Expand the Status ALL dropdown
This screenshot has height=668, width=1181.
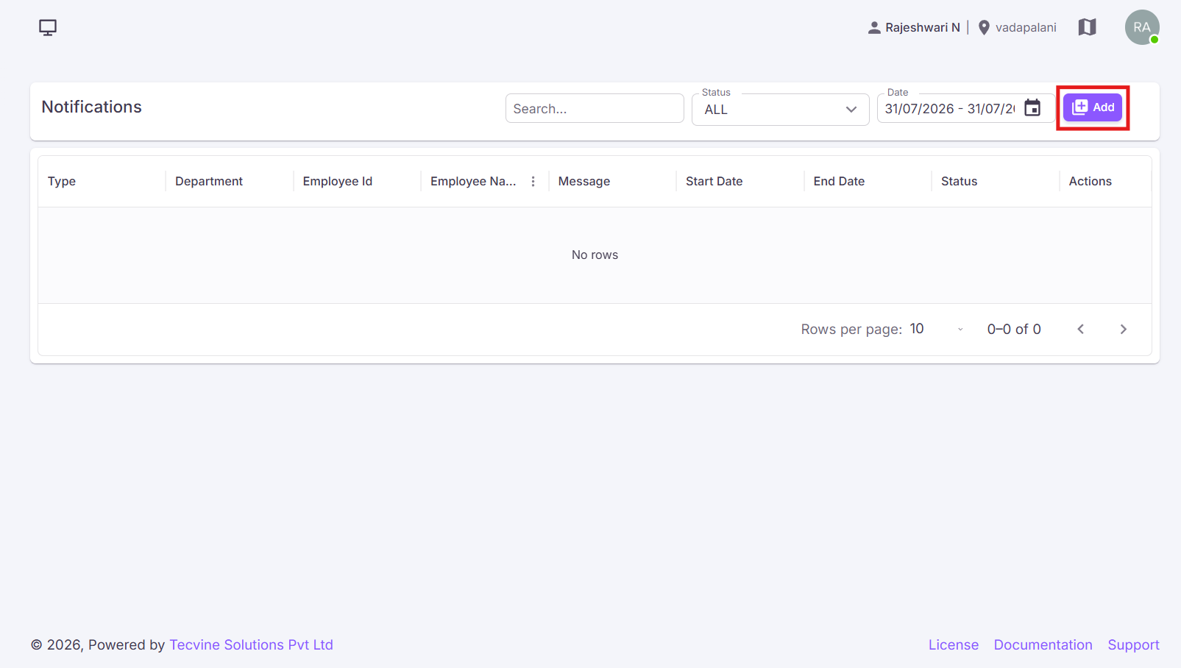pyautogui.click(x=781, y=110)
